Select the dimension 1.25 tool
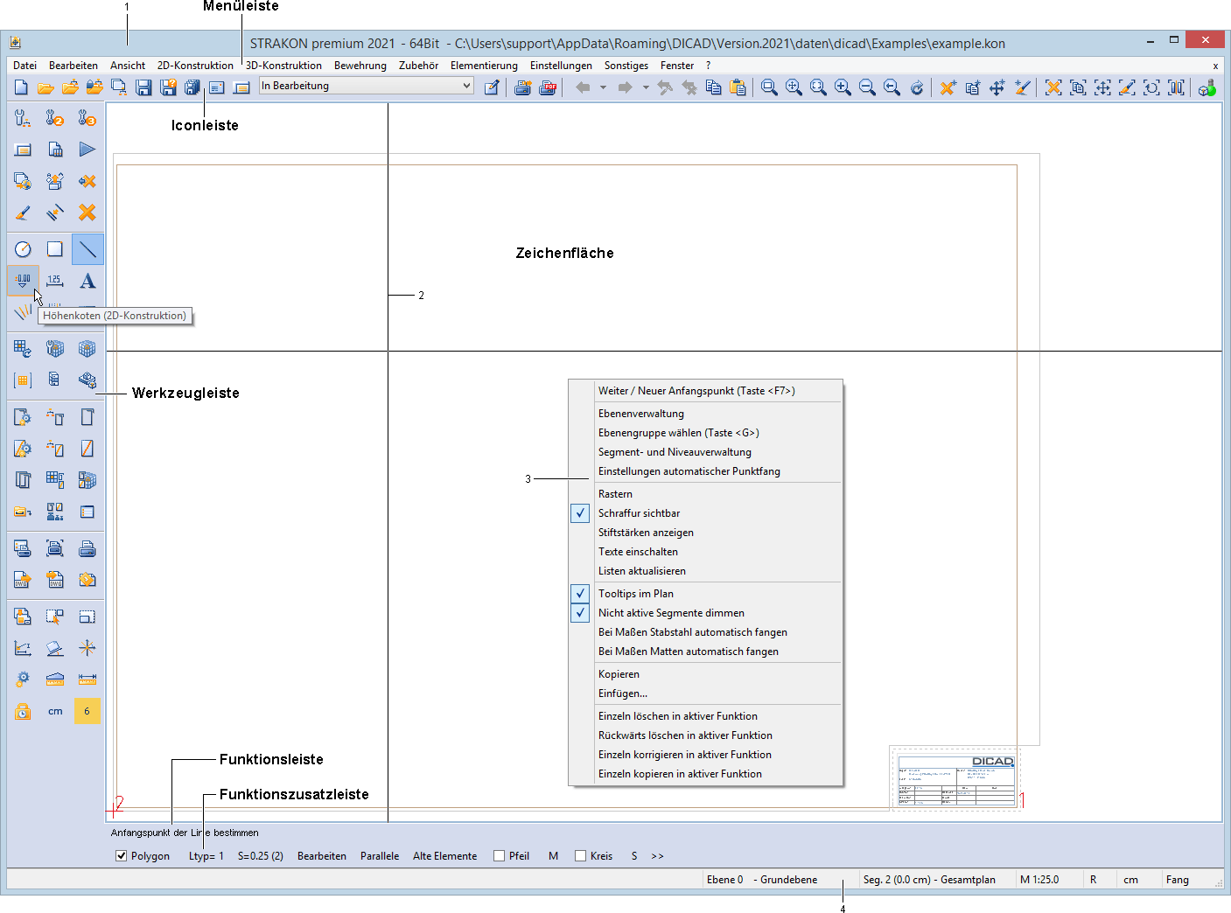 [x=55, y=281]
